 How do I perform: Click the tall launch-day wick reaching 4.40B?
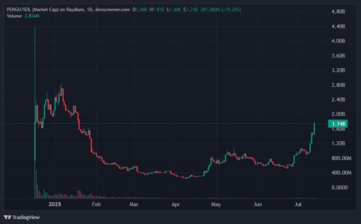[35, 73]
